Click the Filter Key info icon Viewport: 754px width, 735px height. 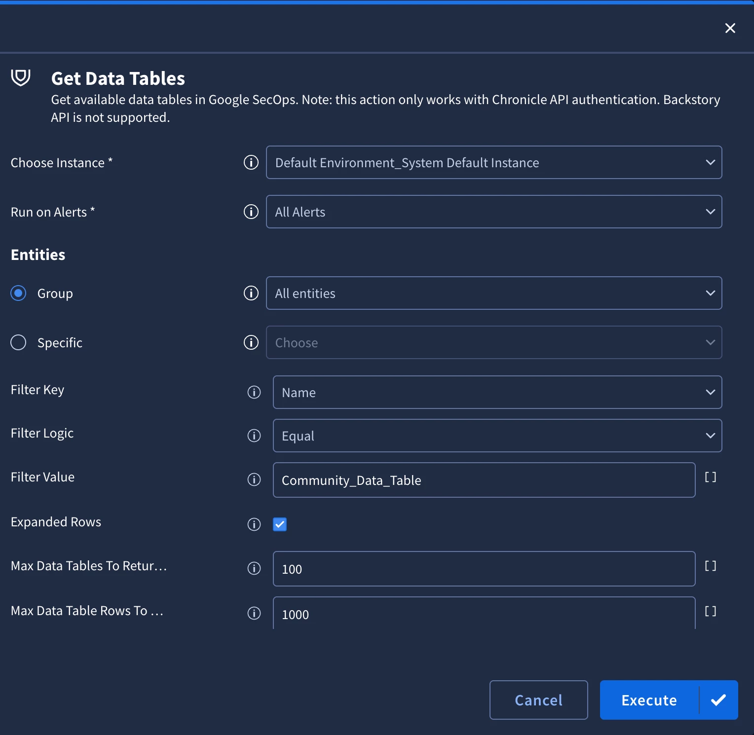[254, 392]
